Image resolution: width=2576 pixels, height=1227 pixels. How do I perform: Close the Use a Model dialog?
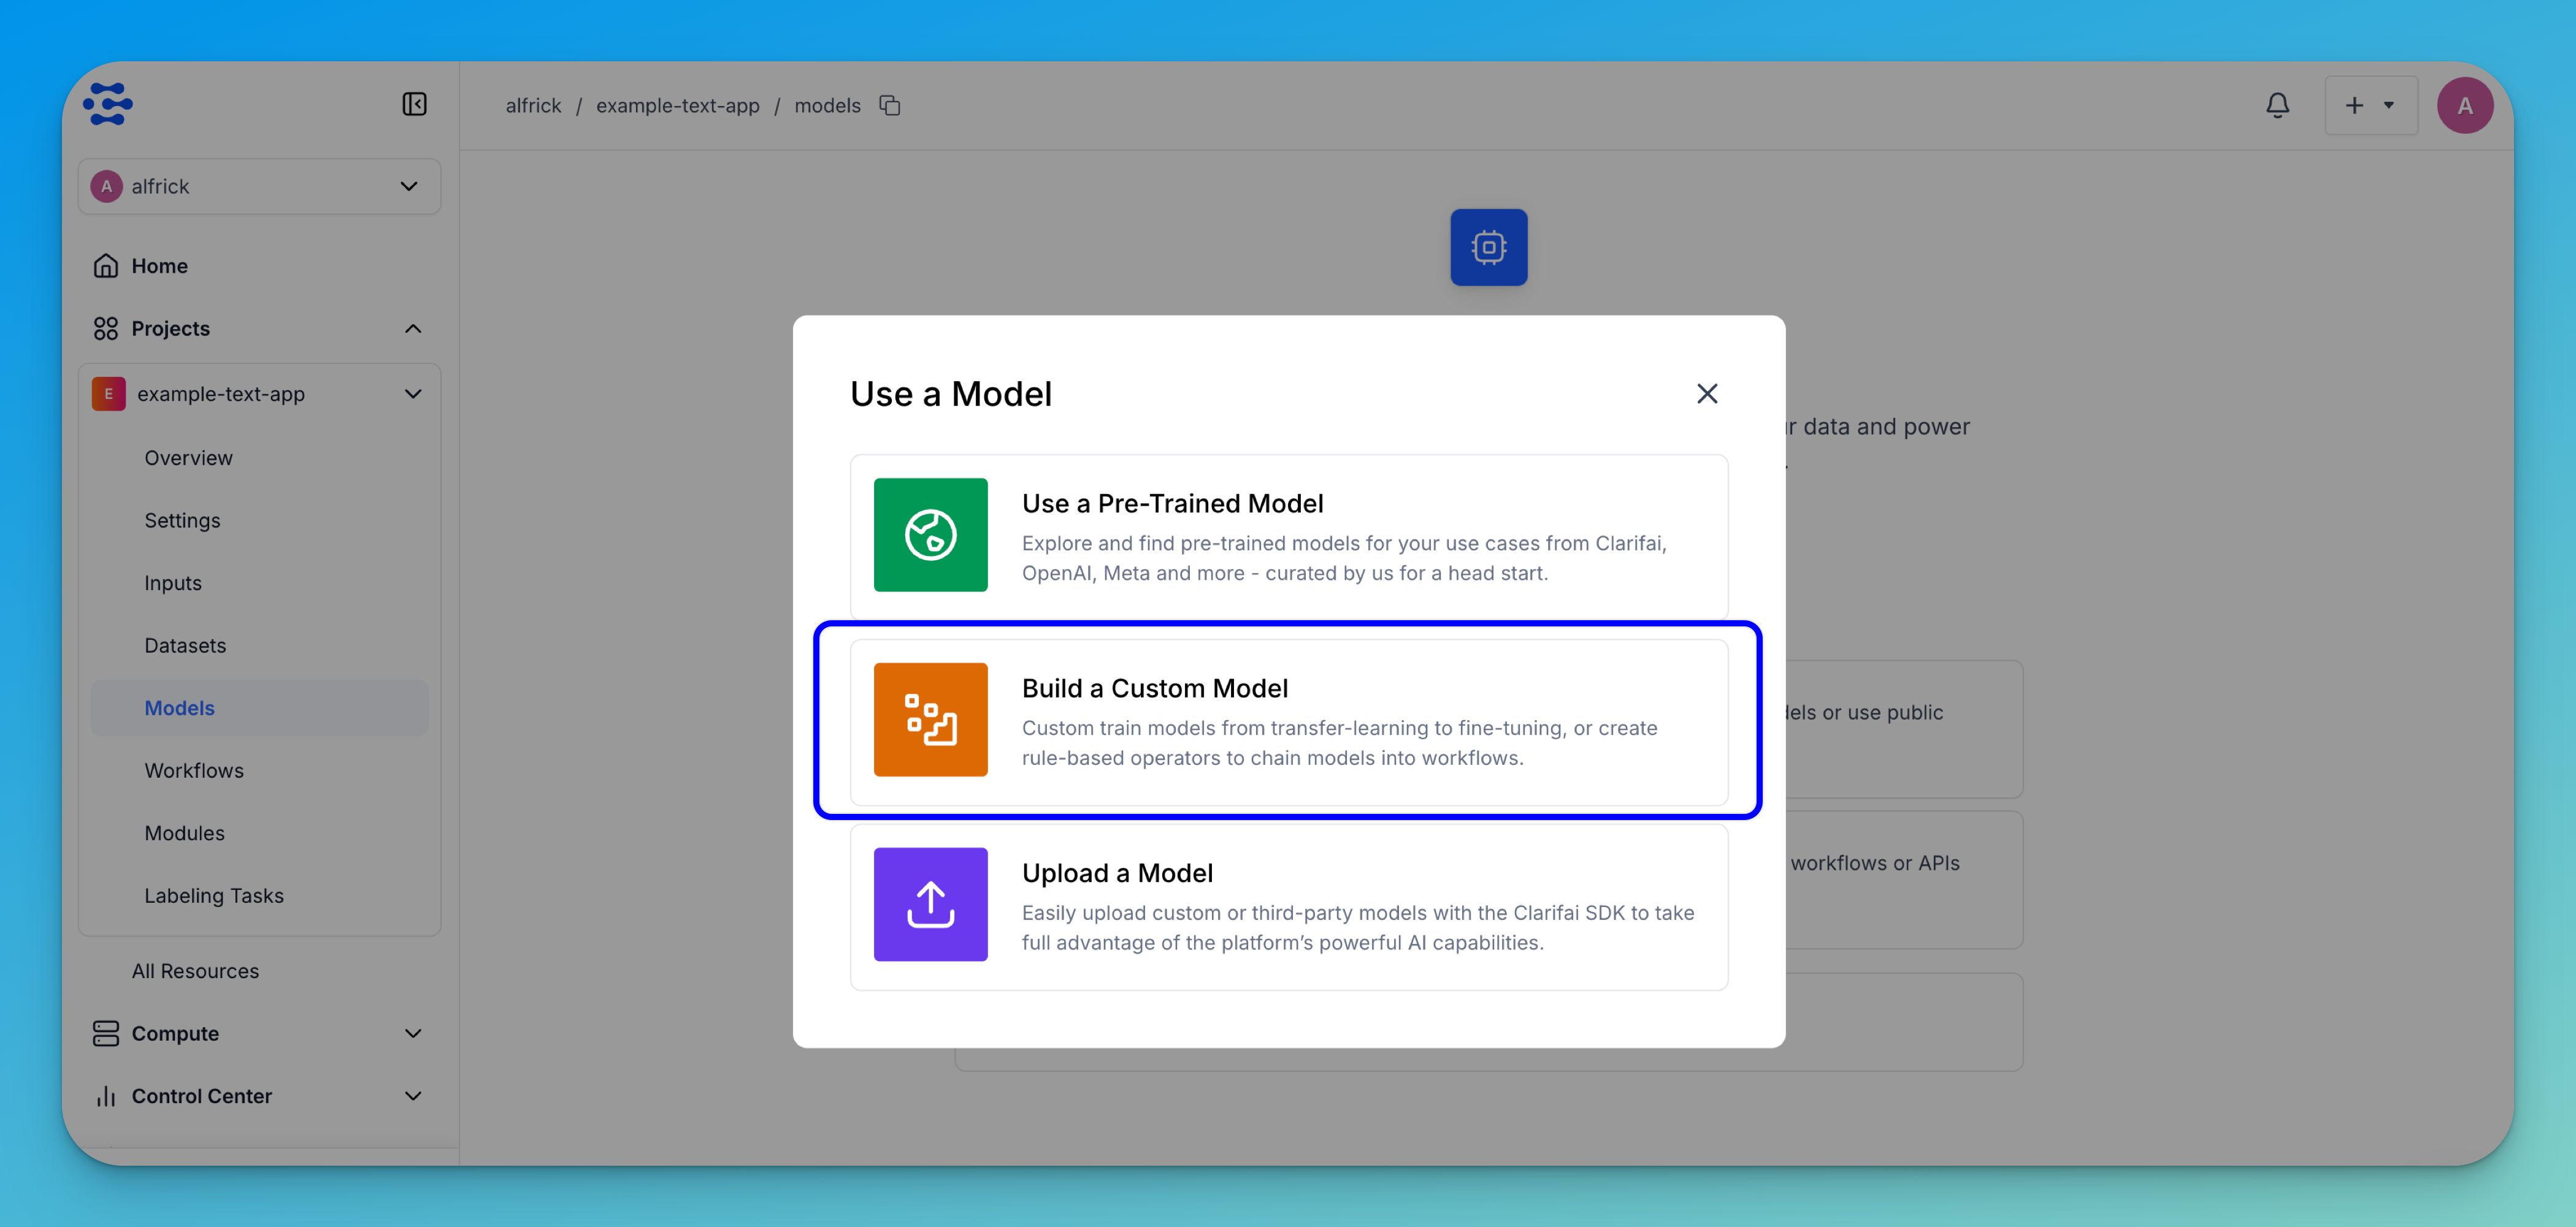coord(1706,393)
